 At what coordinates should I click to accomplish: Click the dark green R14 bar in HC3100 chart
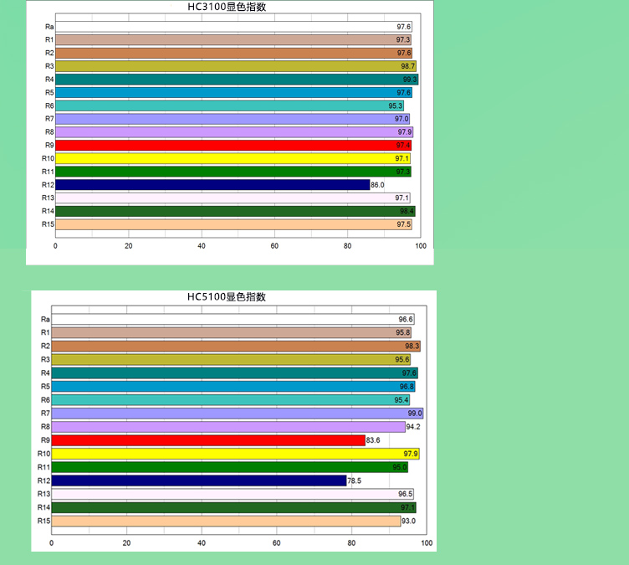point(235,211)
